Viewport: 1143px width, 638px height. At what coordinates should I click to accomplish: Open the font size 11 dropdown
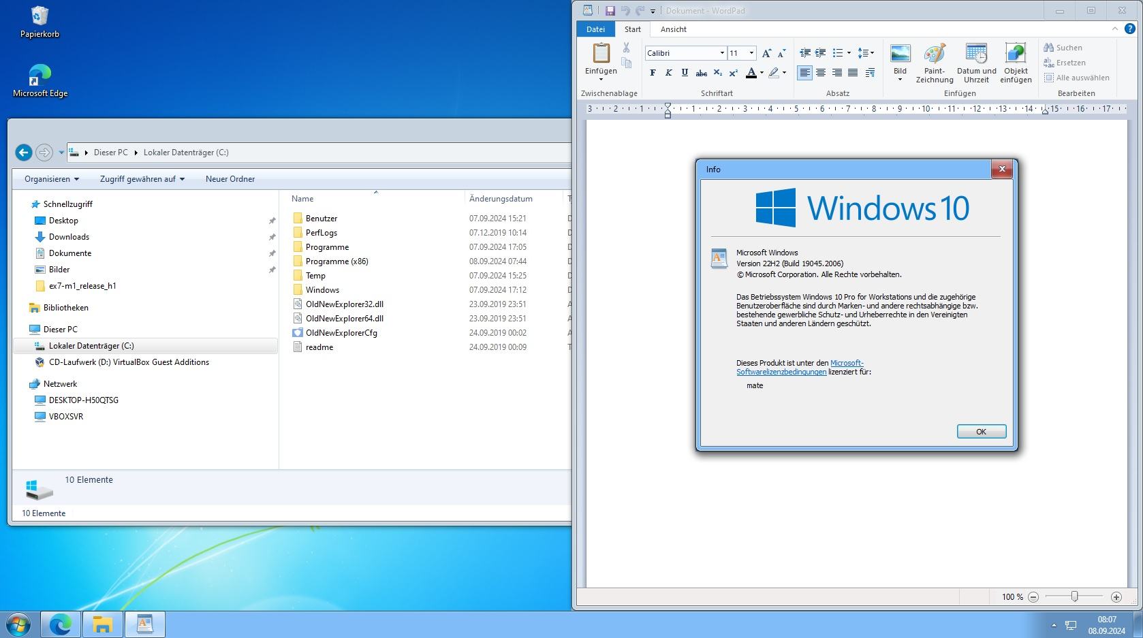tap(751, 53)
